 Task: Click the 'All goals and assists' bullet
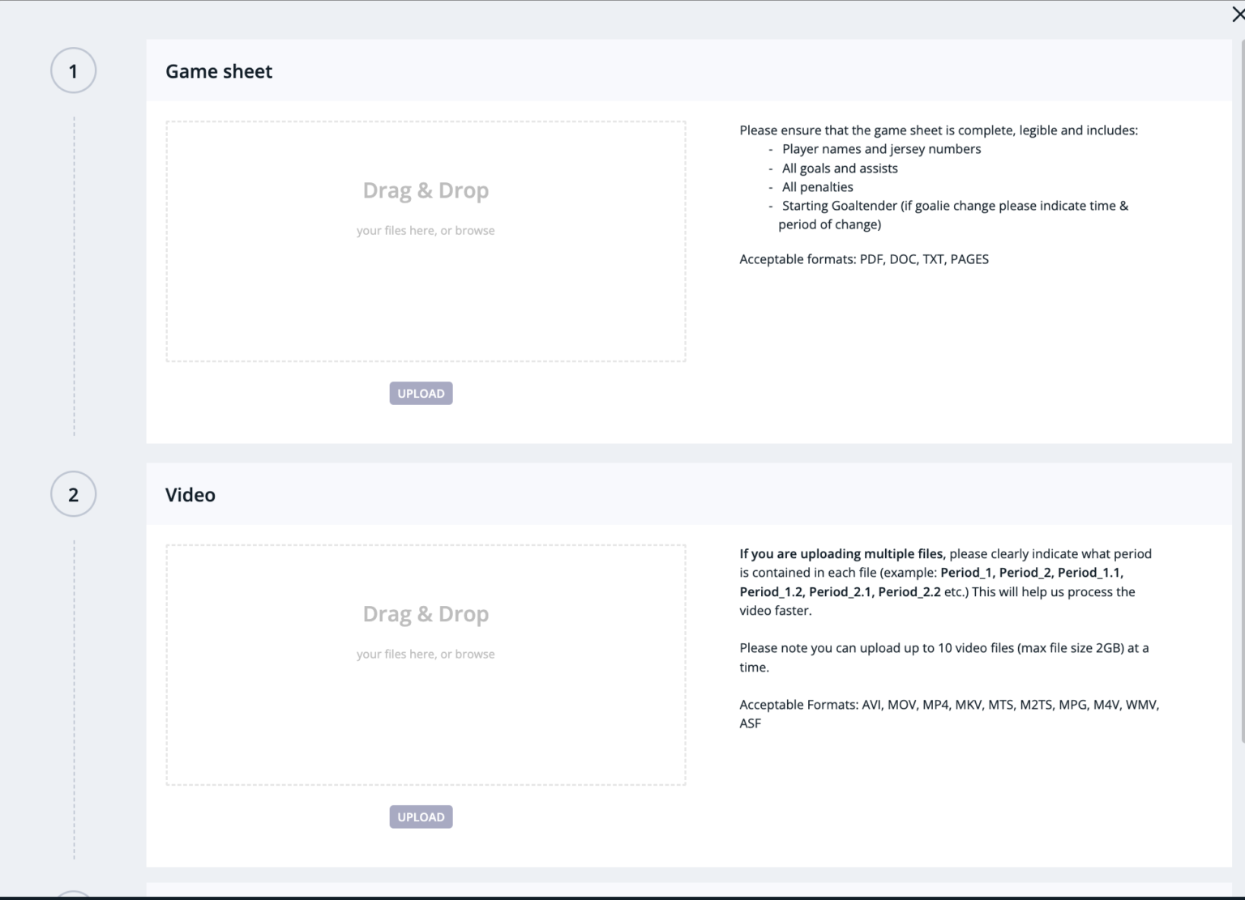tap(840, 168)
